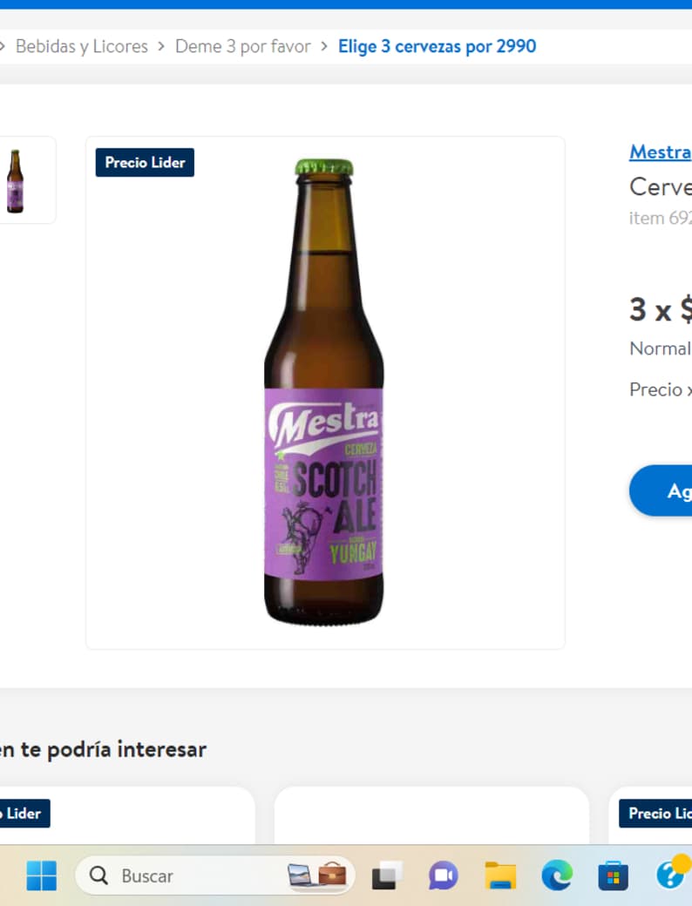The height and width of the screenshot is (906, 692).
Task: Click the 'Precio Lider' badge on the photo
Action: coord(145,162)
